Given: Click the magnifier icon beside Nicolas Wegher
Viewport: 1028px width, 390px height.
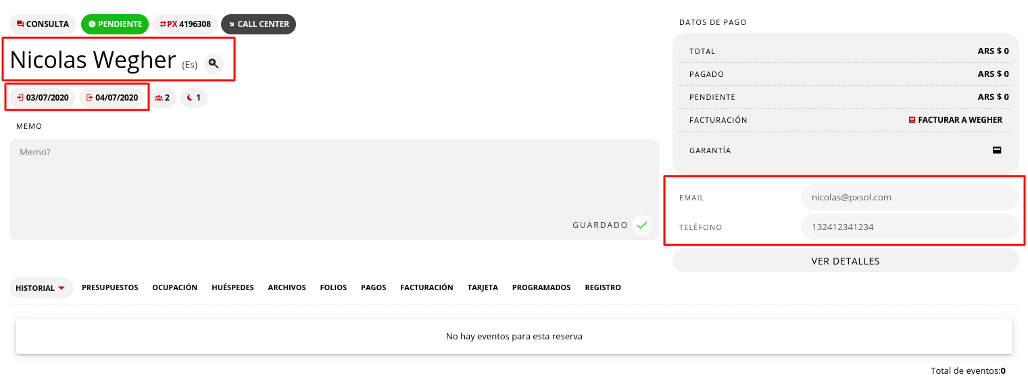Looking at the screenshot, I should coord(214,63).
